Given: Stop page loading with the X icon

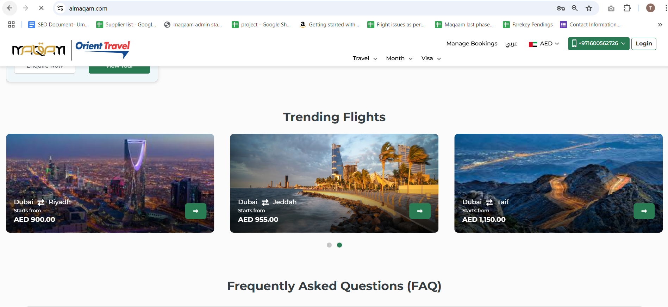Looking at the screenshot, I should pyautogui.click(x=41, y=8).
